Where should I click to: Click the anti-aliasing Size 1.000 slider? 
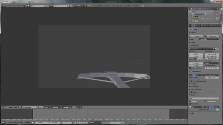point(212,78)
